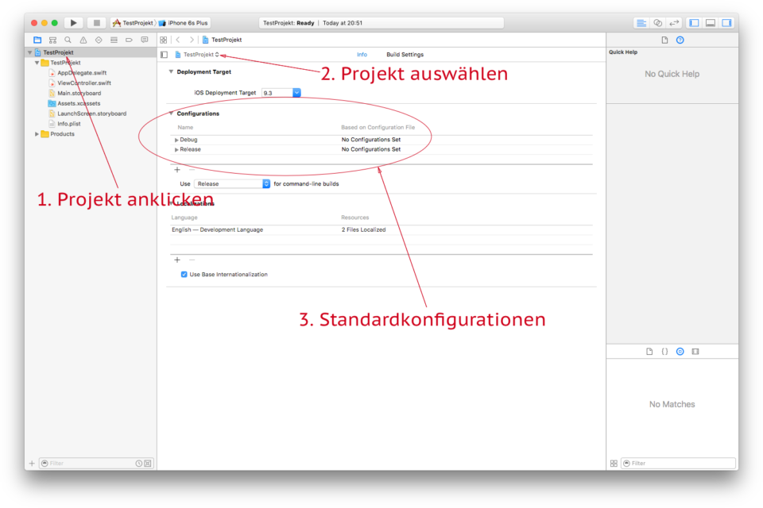This screenshot has height=508, width=763.
Task: Add a localization with plus button
Action: (x=176, y=260)
